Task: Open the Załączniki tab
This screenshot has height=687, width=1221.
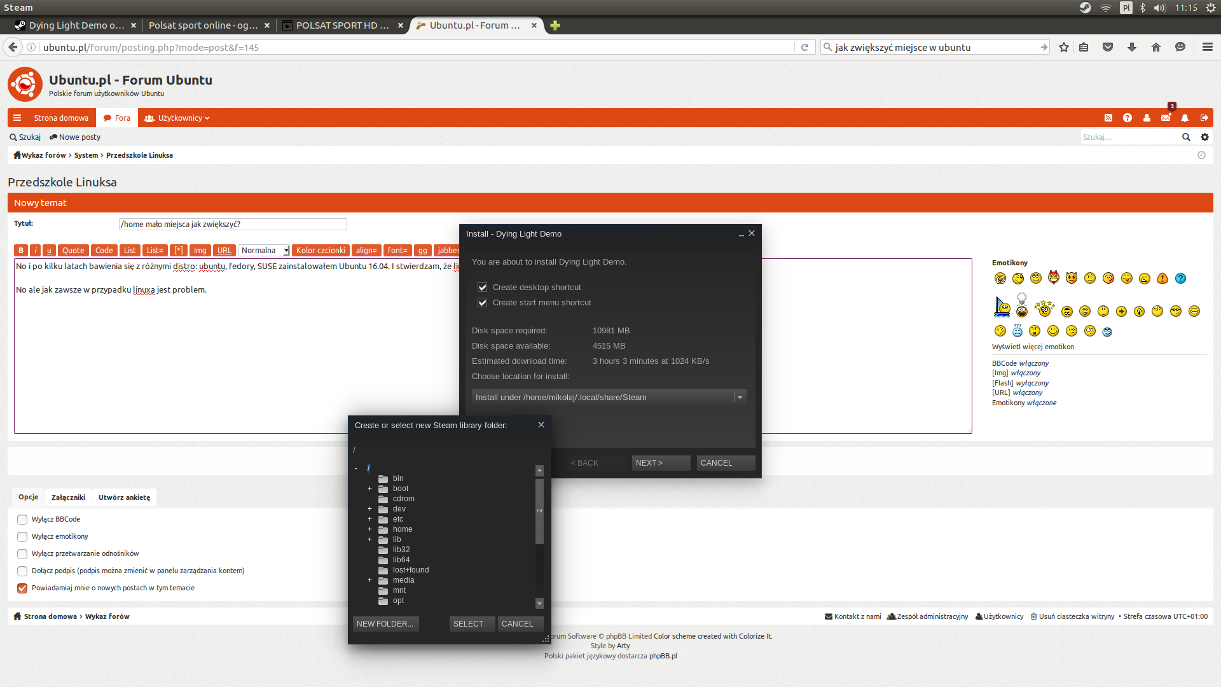Action: [68, 497]
